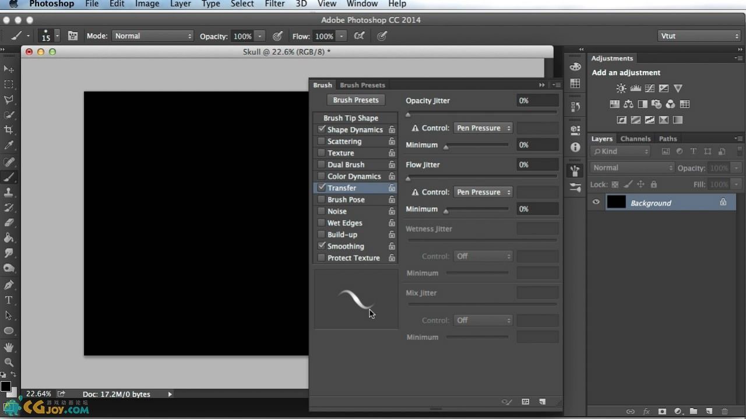Select the Paint Bucket tool
This screenshot has width=746, height=419.
(x=9, y=238)
